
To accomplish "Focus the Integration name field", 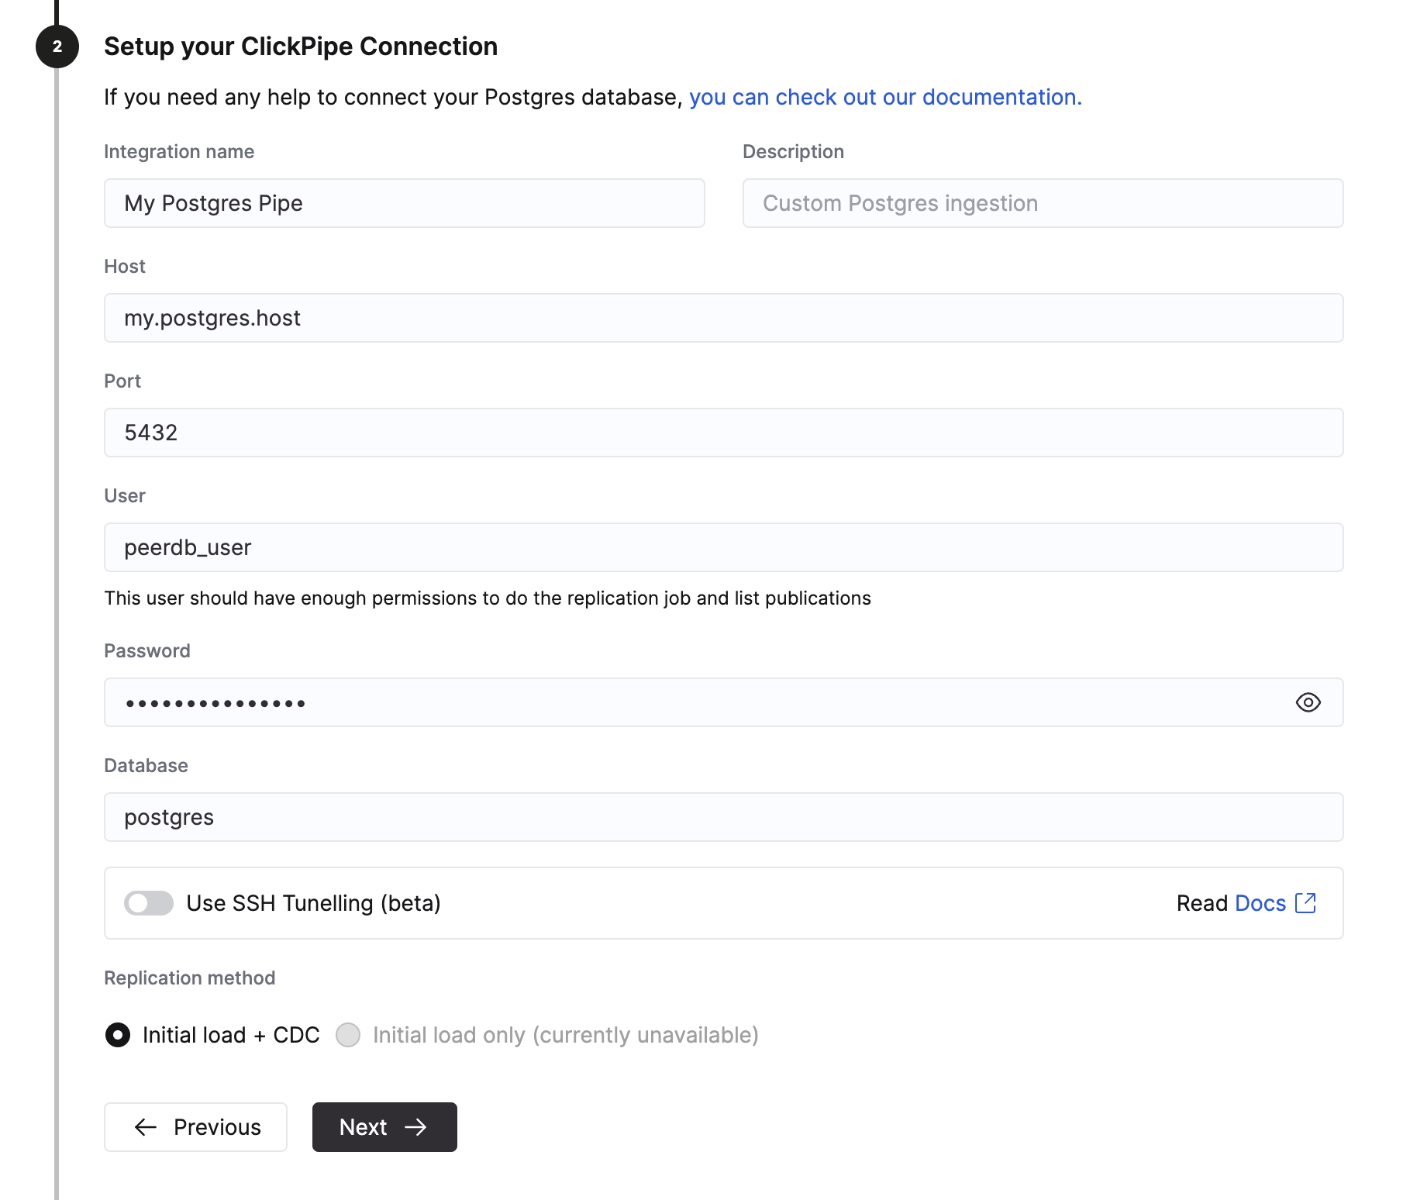I will pos(404,203).
